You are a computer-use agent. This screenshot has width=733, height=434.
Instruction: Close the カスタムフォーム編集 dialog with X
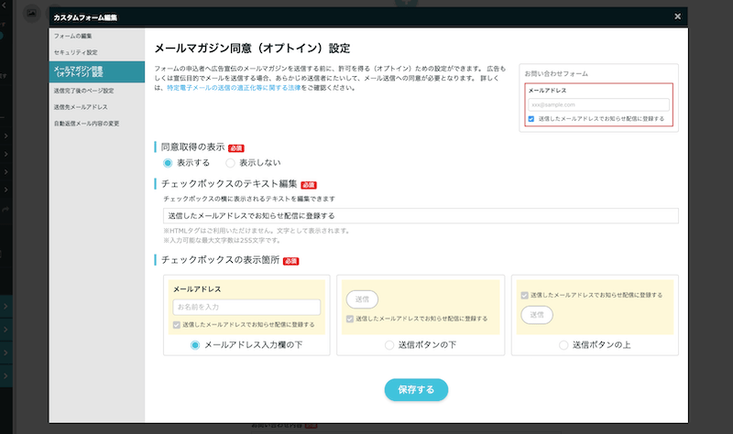pyautogui.click(x=677, y=16)
